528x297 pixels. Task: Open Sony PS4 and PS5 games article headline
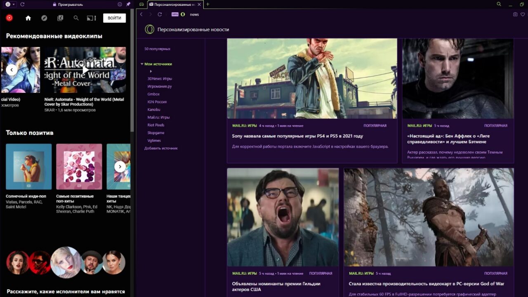click(297, 136)
